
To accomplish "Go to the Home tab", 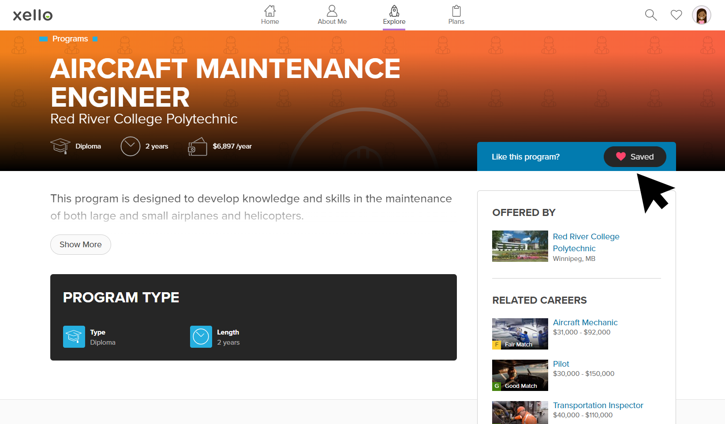I will point(270,15).
